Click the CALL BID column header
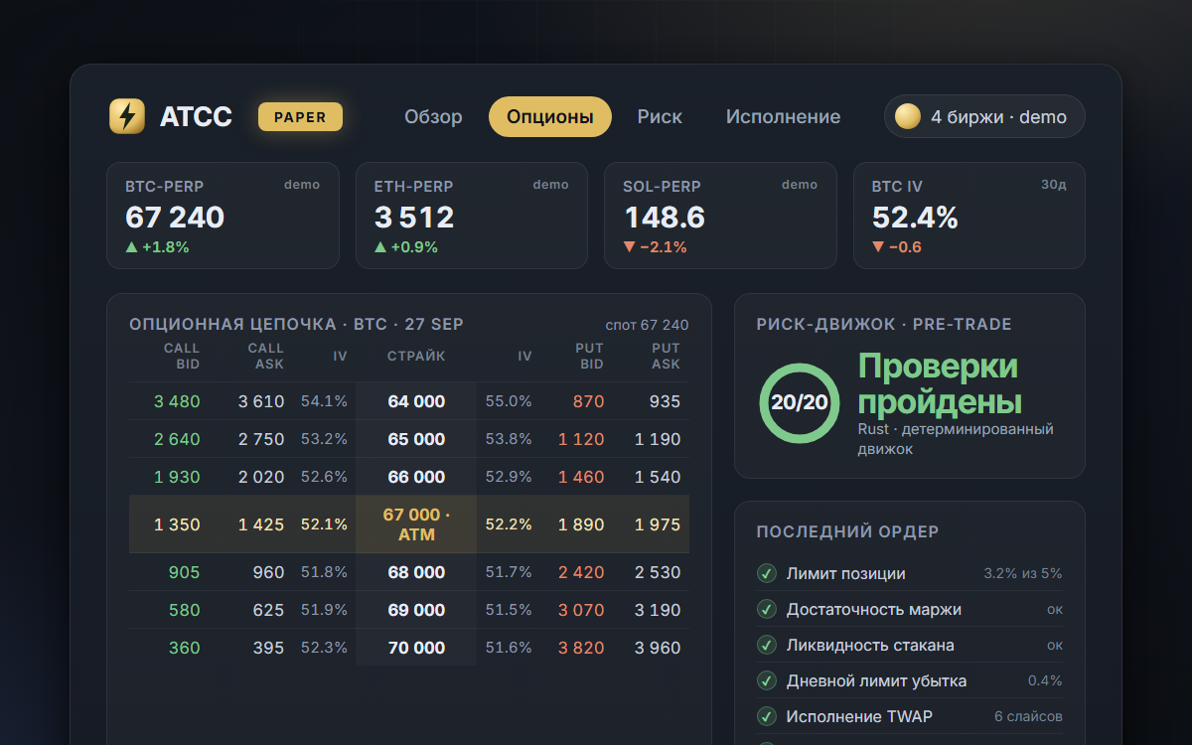1192x745 pixels. coord(182,357)
